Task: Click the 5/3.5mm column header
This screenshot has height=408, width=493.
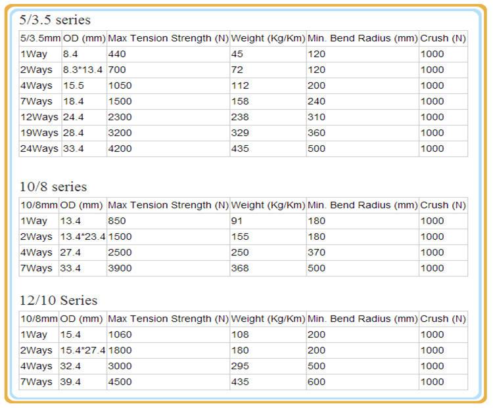Action: coord(40,38)
